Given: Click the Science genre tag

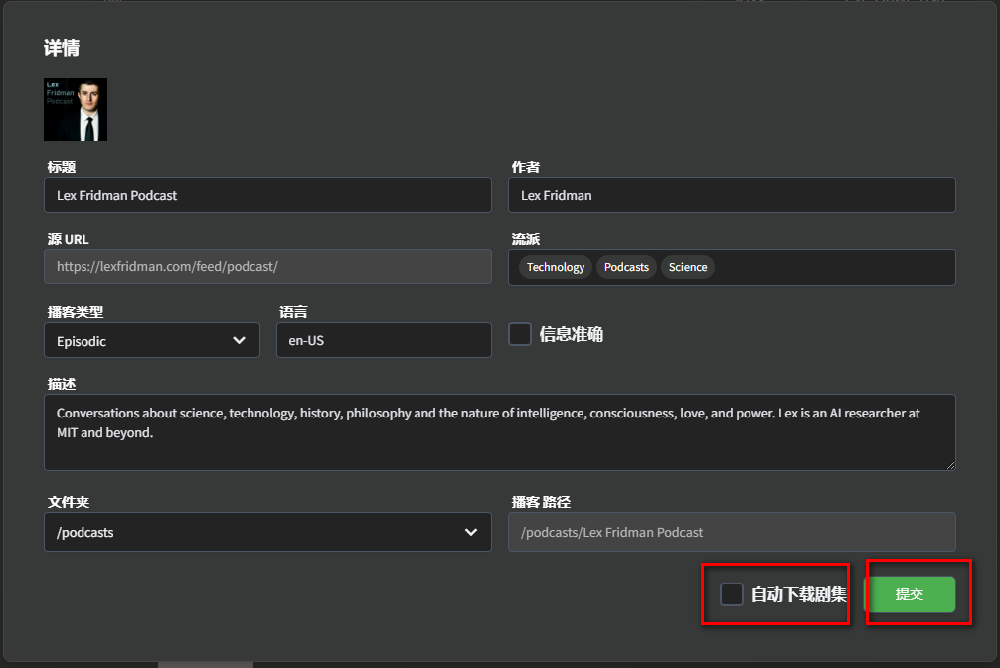Looking at the screenshot, I should (688, 267).
